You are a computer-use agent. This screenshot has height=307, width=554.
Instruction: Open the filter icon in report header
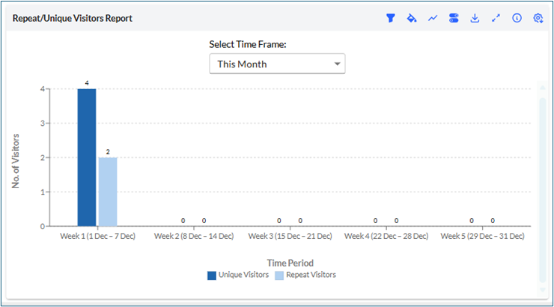(390, 18)
